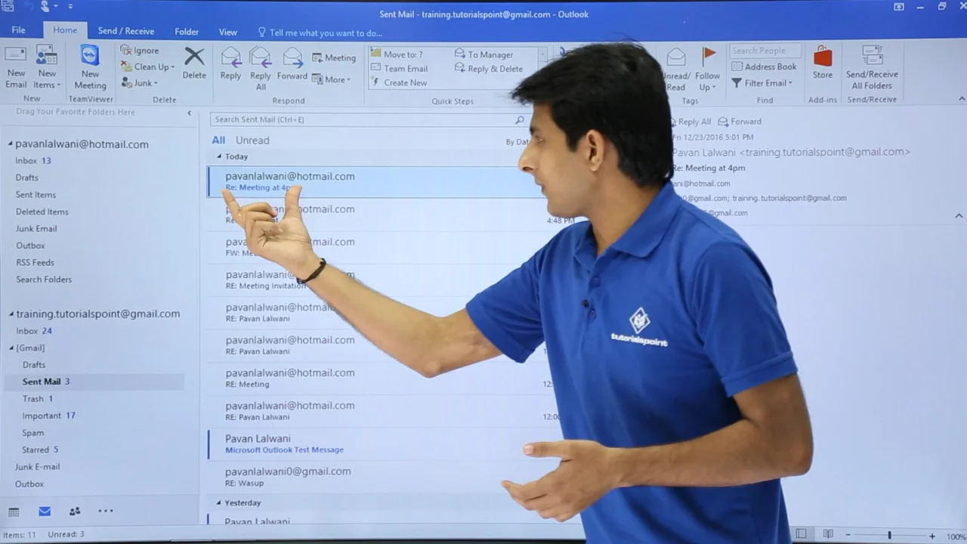Click Reply All in the ribbon
Viewport: 967px width, 544px height.
click(260, 68)
